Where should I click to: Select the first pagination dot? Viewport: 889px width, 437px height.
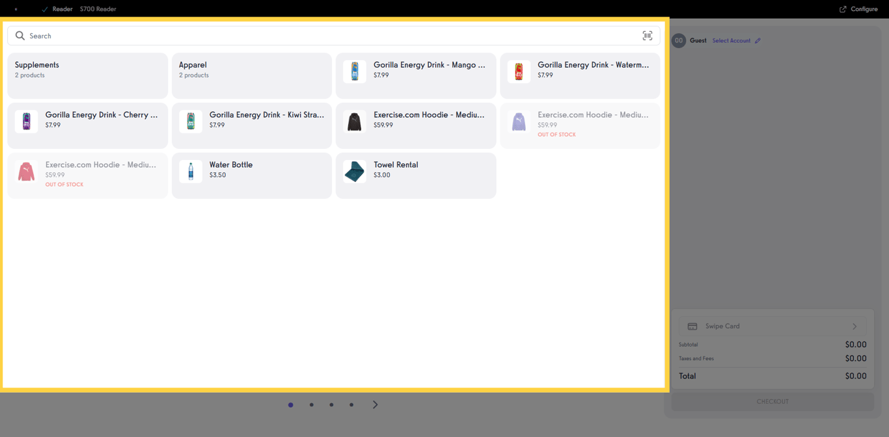point(291,404)
